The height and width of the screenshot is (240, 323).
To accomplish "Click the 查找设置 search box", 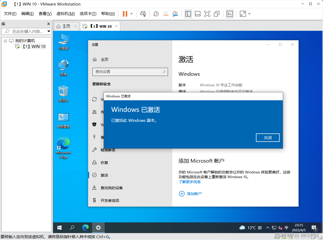I will [130, 72].
